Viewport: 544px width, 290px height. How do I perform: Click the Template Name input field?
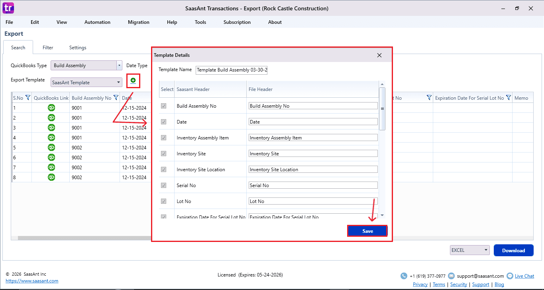(232, 70)
